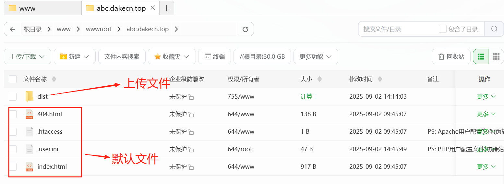Check the box for 404.html
Image resolution: width=504 pixels, height=184 pixels.
pos(13,114)
